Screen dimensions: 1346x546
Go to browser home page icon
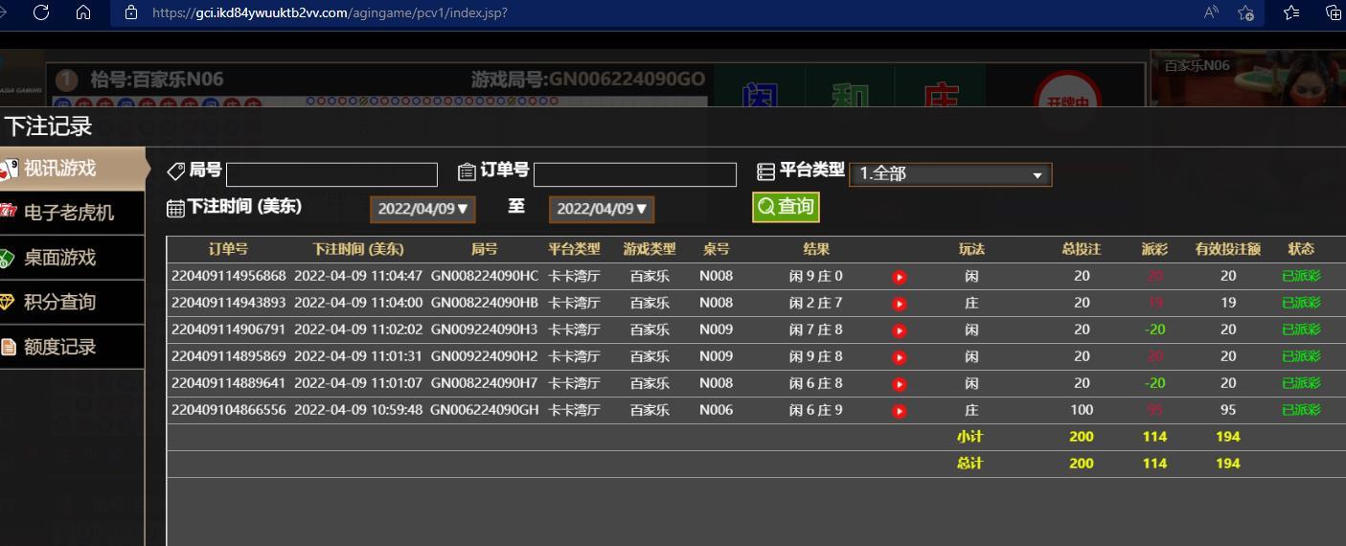click(83, 12)
